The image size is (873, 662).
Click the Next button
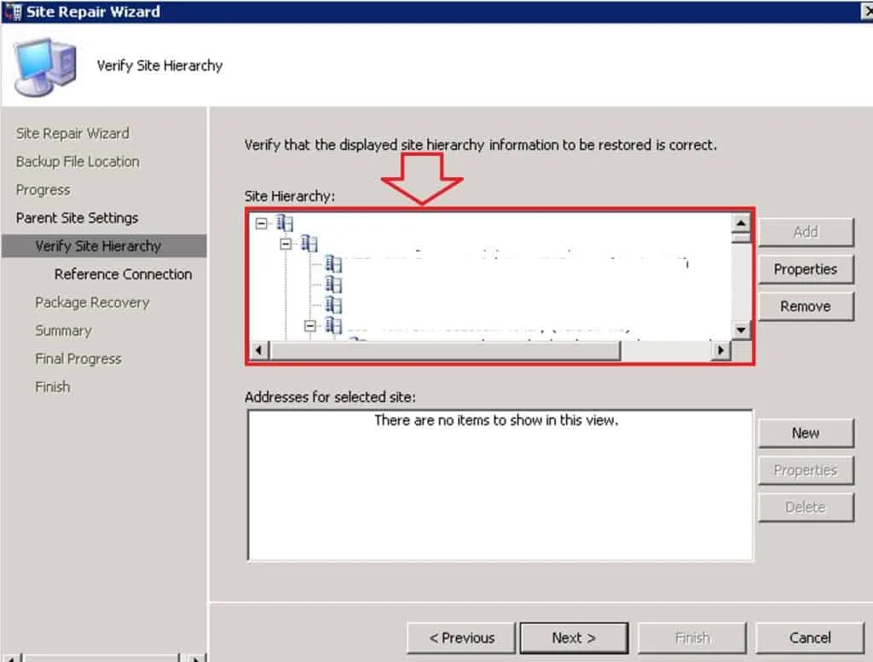click(x=574, y=637)
